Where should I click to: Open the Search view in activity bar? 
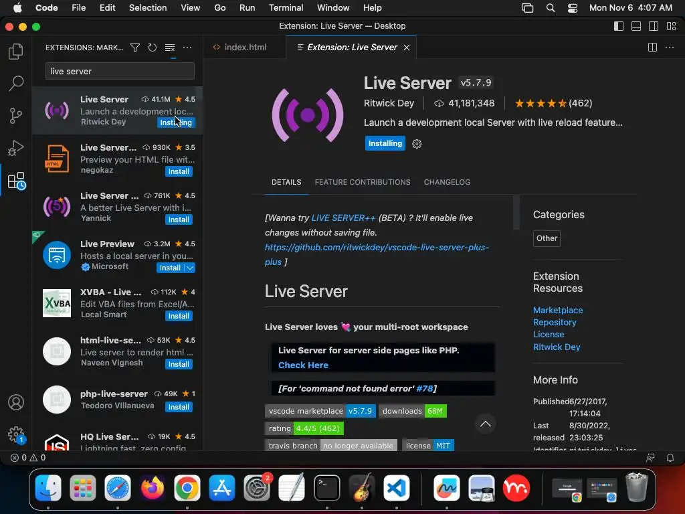tap(16, 83)
